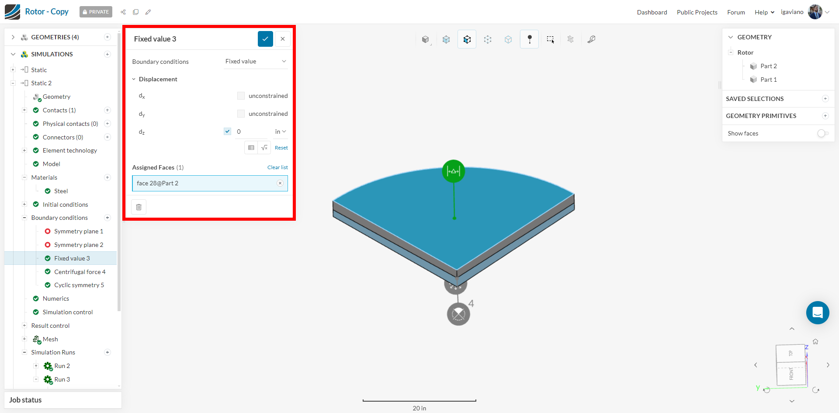Image resolution: width=839 pixels, height=413 pixels.
Task: Open the render mode cube tool
Action: [x=426, y=39]
